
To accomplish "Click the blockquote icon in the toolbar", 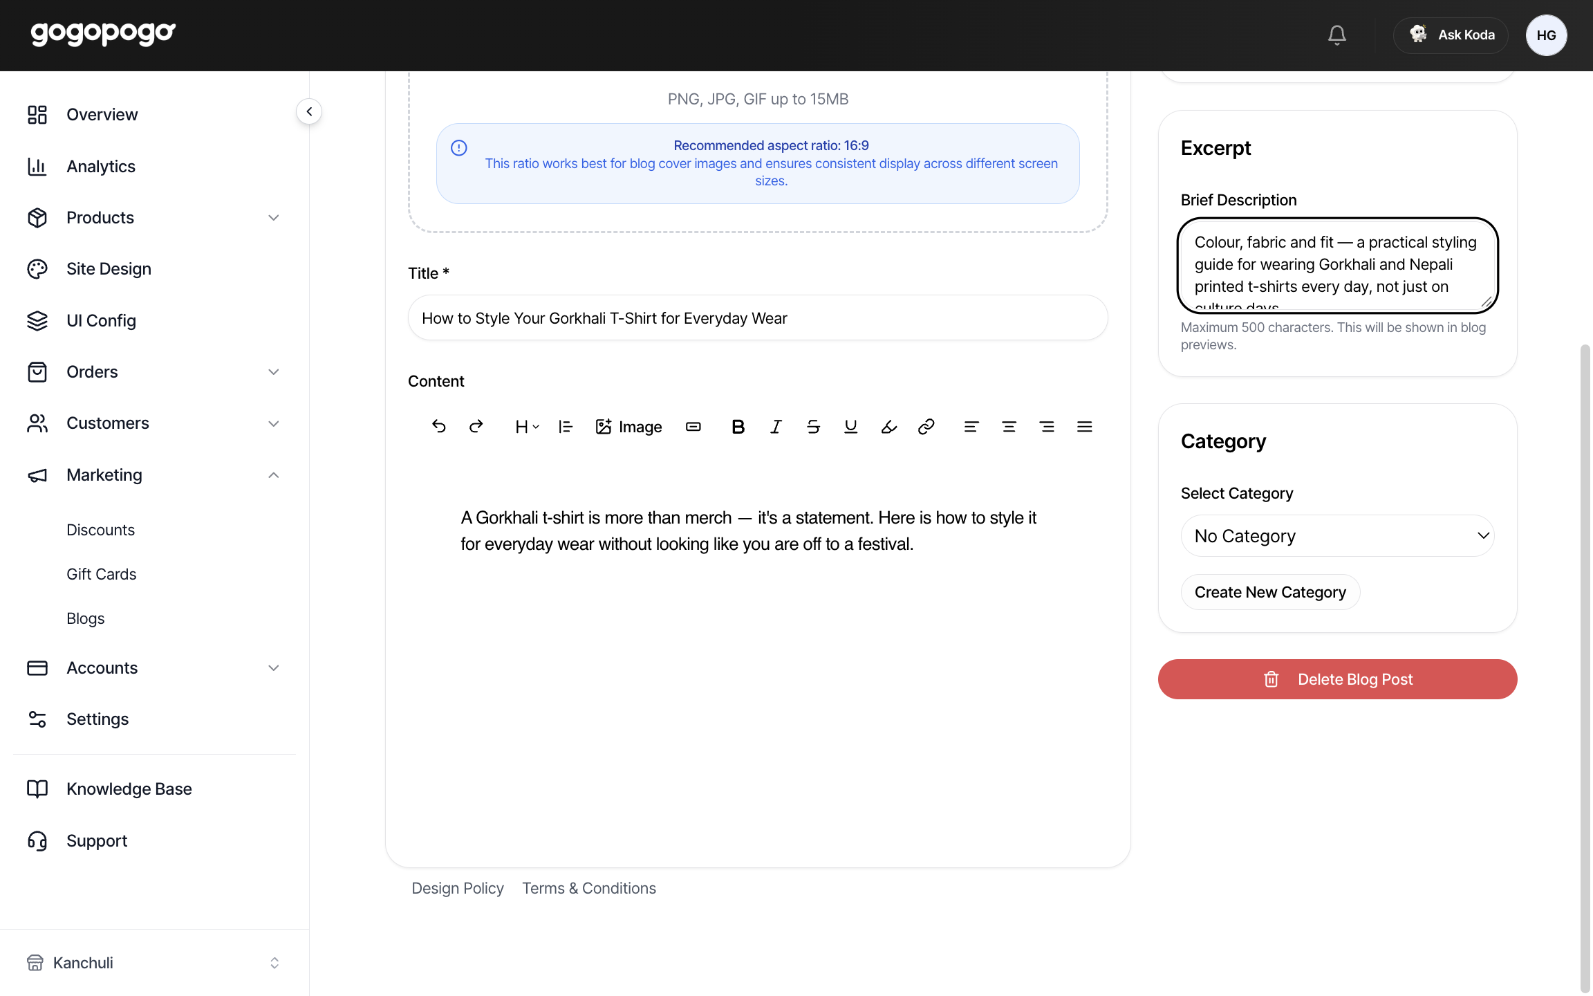I will point(566,427).
